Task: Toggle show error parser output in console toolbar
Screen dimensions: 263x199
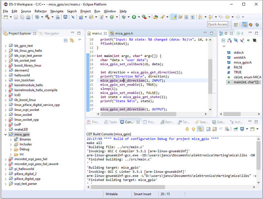Action: pyautogui.click(x=200, y=129)
